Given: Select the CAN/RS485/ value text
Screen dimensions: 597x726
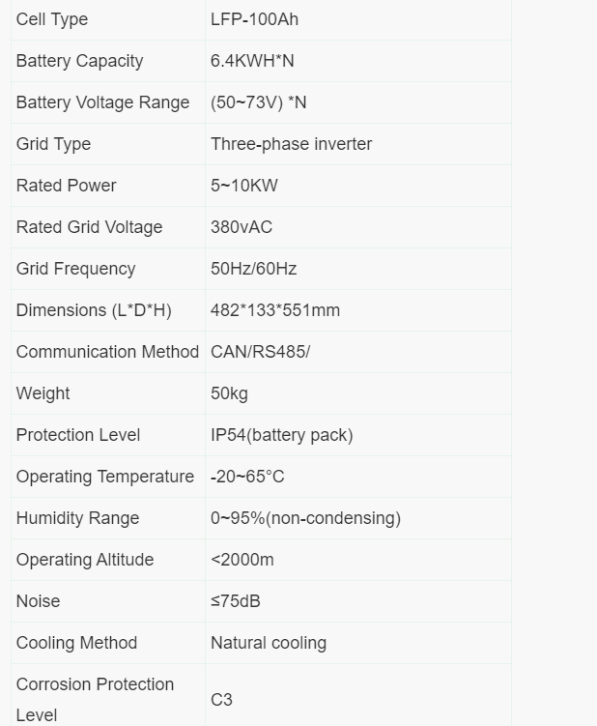Looking at the screenshot, I should 260,352.
